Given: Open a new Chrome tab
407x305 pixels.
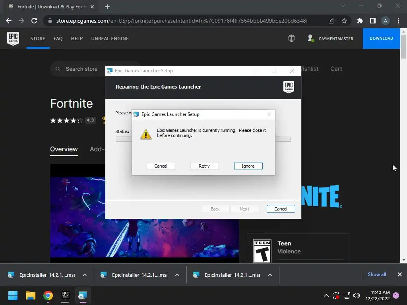Looking at the screenshot, I should click(107, 7).
